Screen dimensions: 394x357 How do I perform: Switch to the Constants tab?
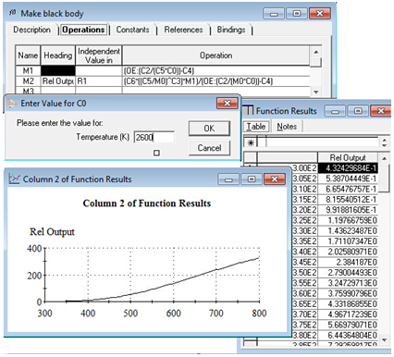click(x=132, y=30)
